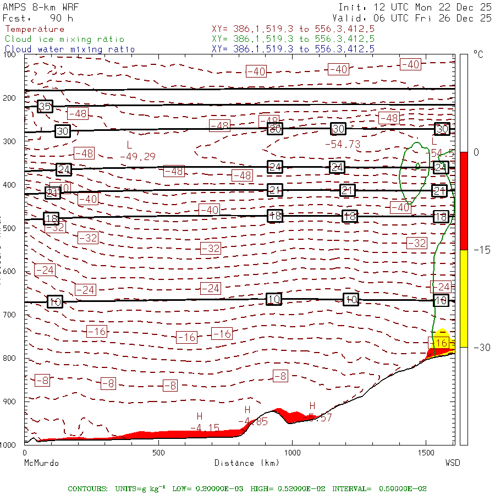Click the 'CONTOURS:' footer label
Image resolution: width=495 pixels, height=495 pixels.
[87, 489]
